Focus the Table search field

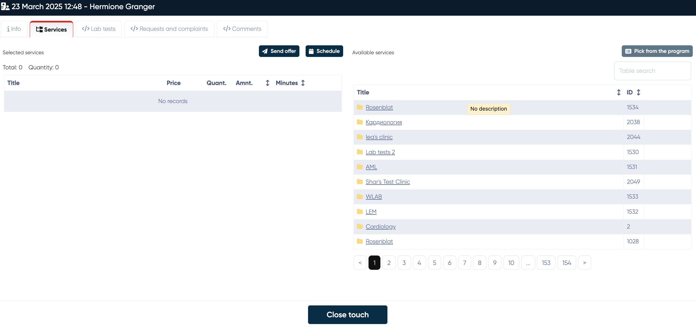[x=652, y=71]
